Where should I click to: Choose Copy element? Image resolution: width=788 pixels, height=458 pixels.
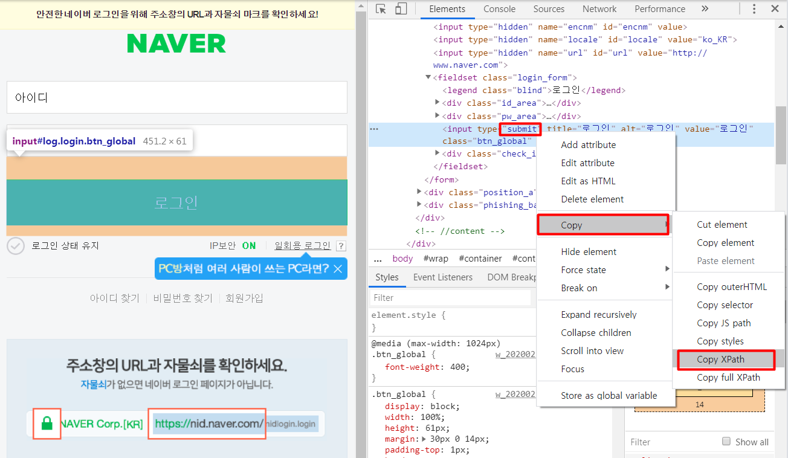(729, 243)
